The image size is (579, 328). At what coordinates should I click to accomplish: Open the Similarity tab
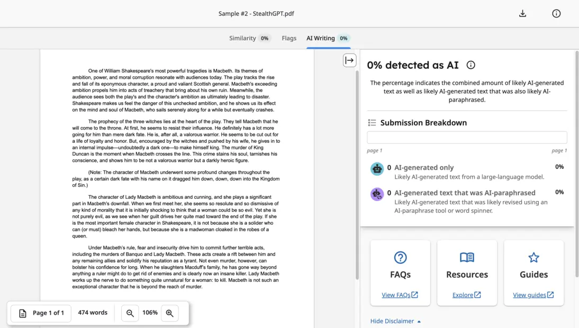click(x=250, y=38)
